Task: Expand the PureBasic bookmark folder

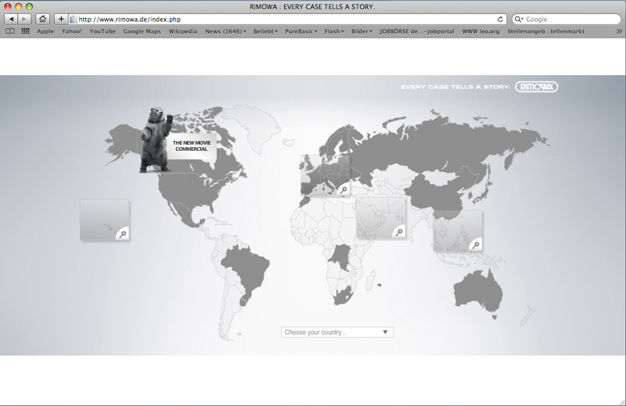Action: (x=301, y=31)
